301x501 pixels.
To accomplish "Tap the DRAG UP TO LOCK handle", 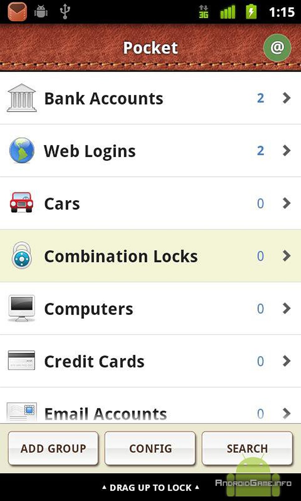I will pos(150,487).
